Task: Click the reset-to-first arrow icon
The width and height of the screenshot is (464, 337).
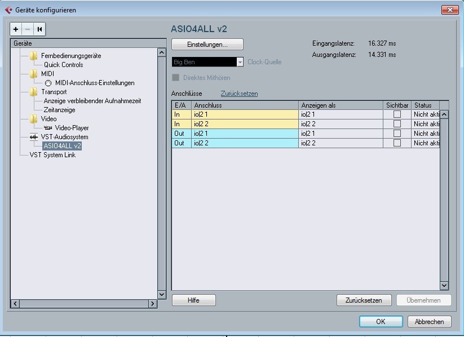Action: (39, 29)
